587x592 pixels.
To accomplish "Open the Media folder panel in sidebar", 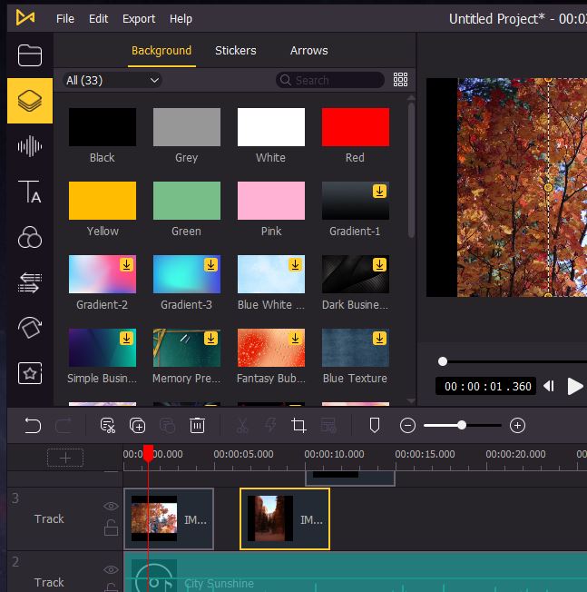I will (x=30, y=55).
